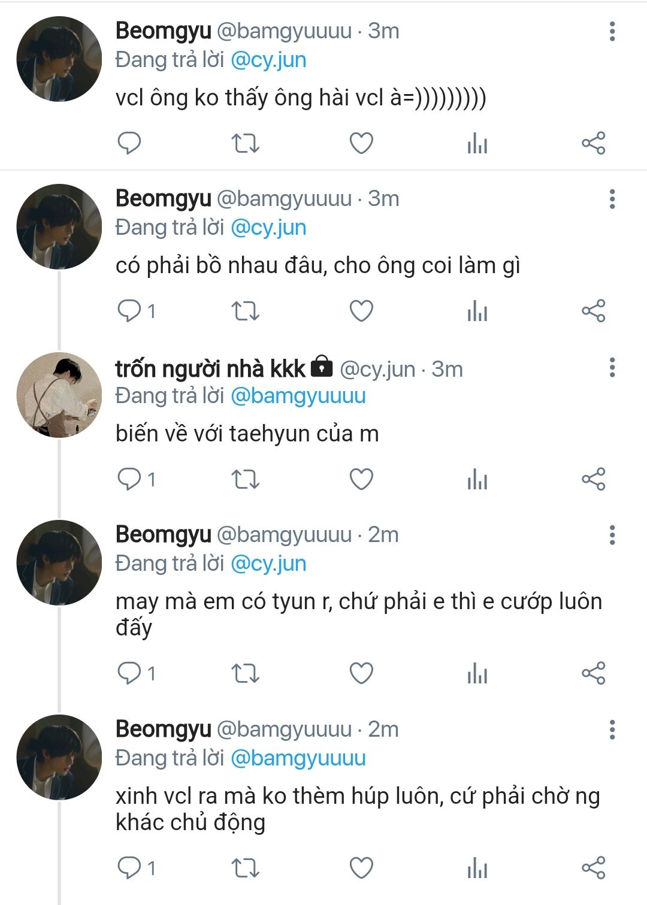View analytics of 'biến về với taehyun' tweet
This screenshot has height=905, width=647.
(x=477, y=479)
